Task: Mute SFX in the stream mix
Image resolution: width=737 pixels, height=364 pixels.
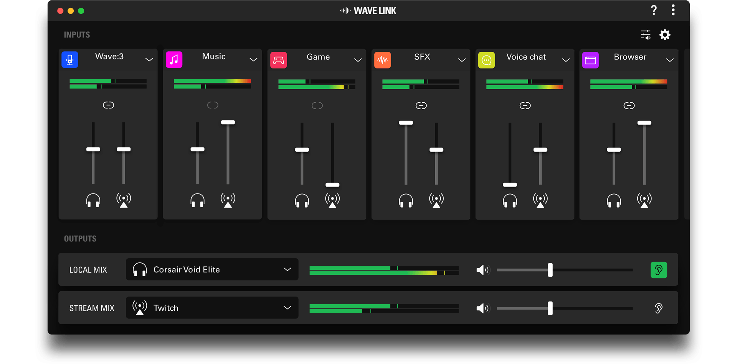Action: pos(436,200)
